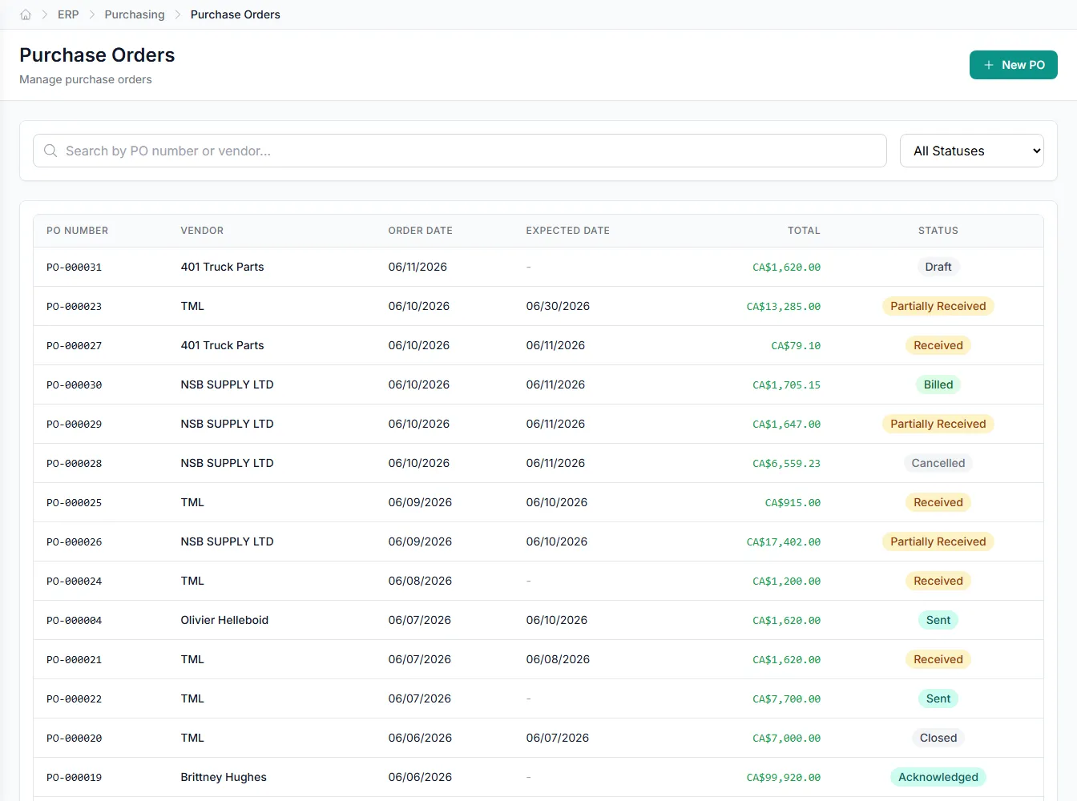
Task: Click TOTAL column header
Action: 804,231
